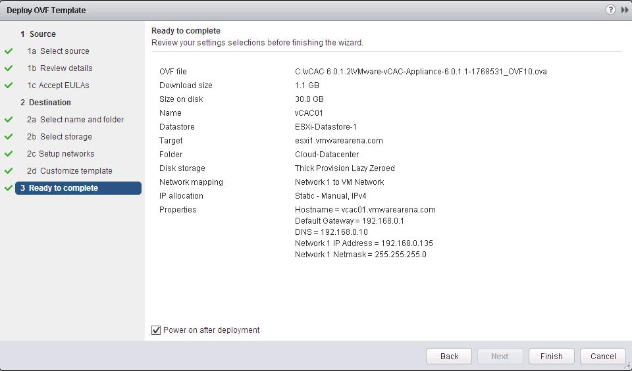Click the Datastore label

(x=177, y=127)
